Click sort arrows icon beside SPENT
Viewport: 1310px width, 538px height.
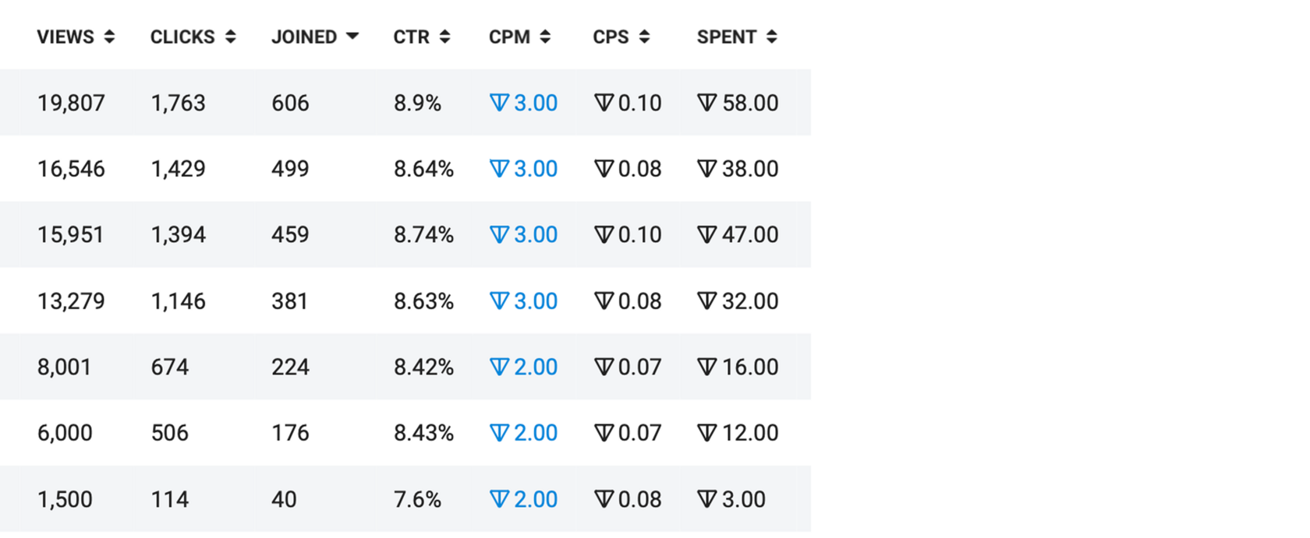tap(771, 37)
